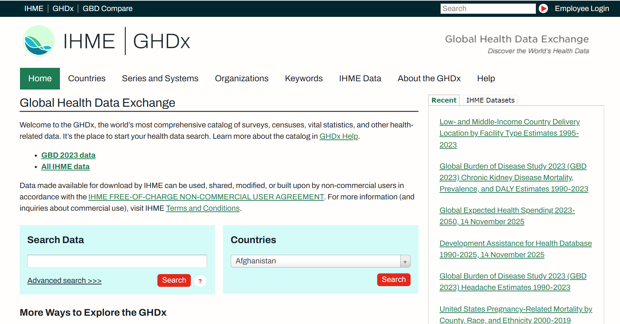
Task: Focus the top bar Search field
Action: pyautogui.click(x=488, y=9)
